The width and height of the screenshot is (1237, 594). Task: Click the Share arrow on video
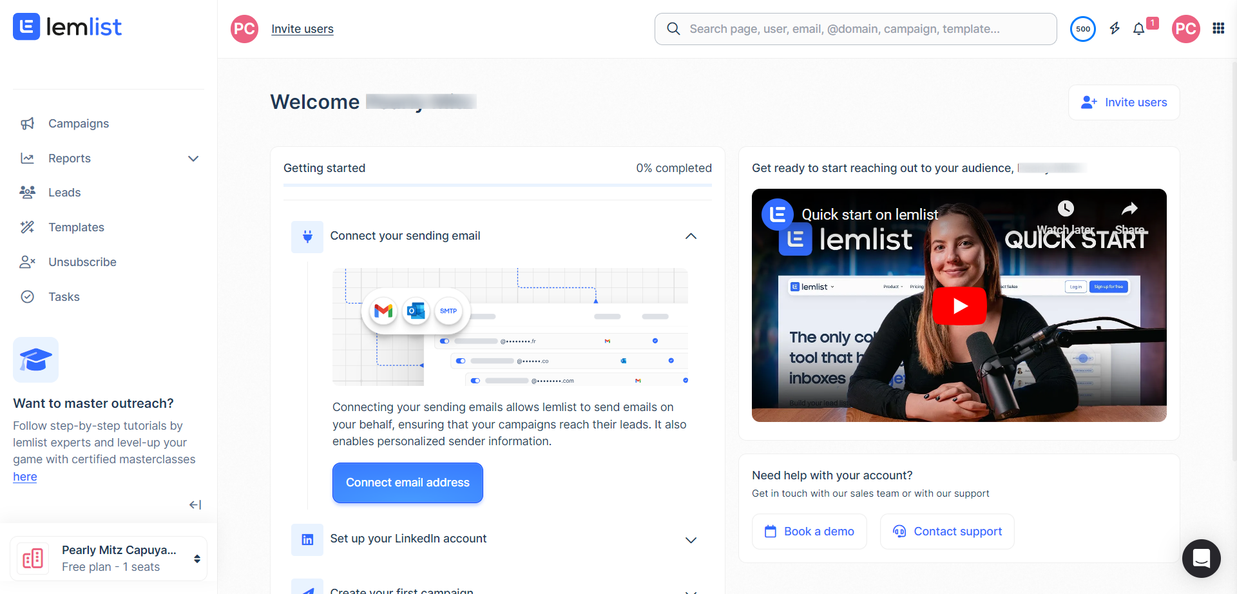(x=1129, y=209)
